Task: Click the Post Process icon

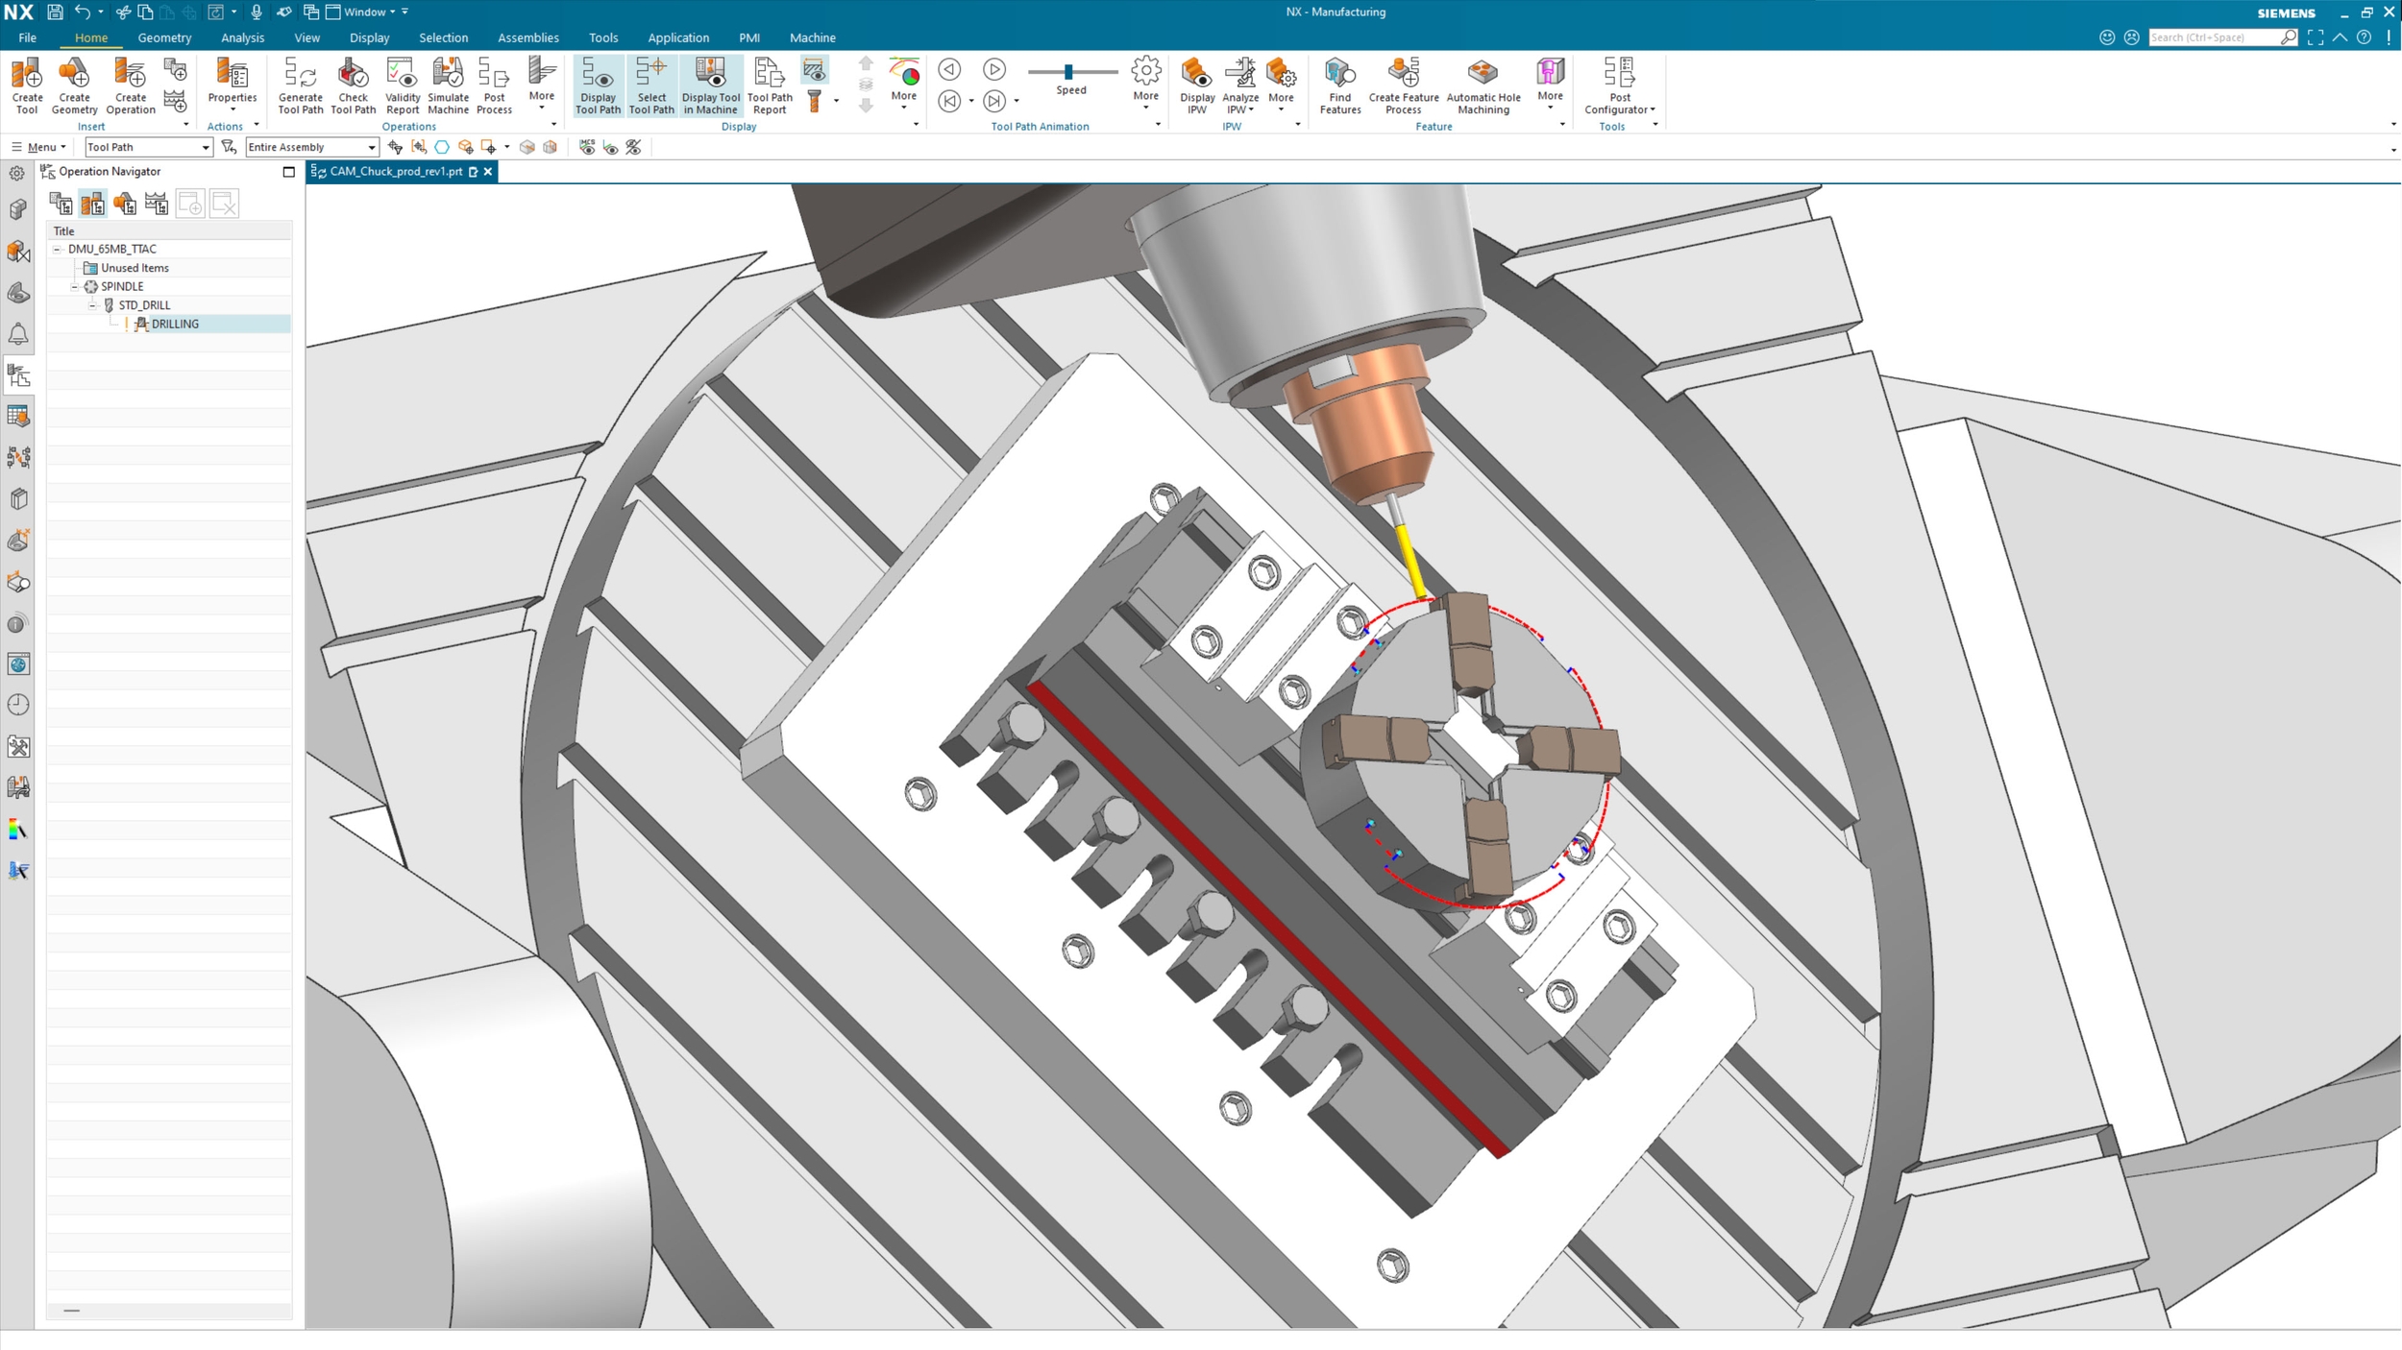Action: (x=494, y=85)
